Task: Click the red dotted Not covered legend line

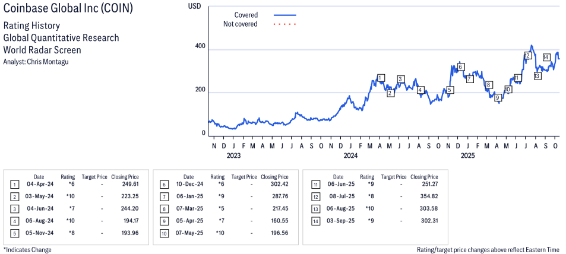Action: pyautogui.click(x=284, y=24)
